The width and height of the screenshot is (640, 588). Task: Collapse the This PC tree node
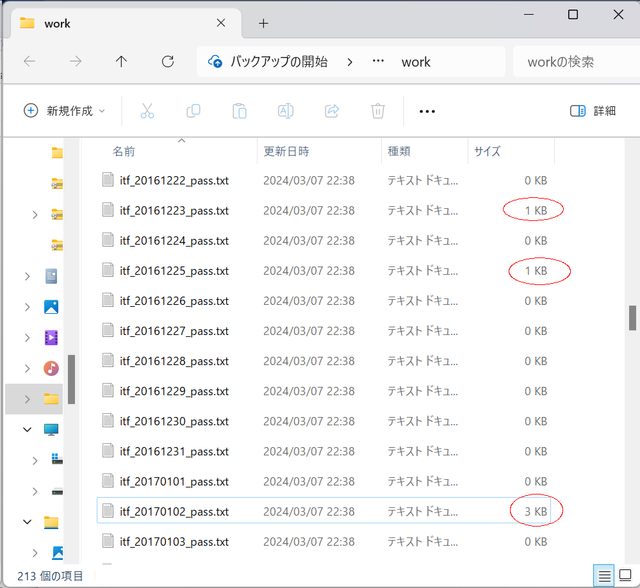pos(28,430)
